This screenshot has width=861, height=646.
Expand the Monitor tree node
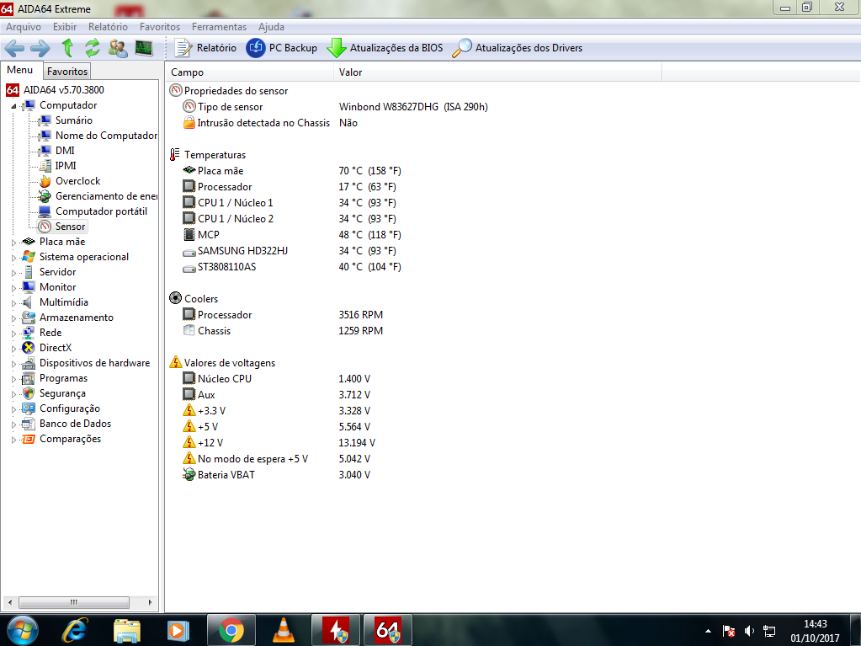tap(13, 288)
